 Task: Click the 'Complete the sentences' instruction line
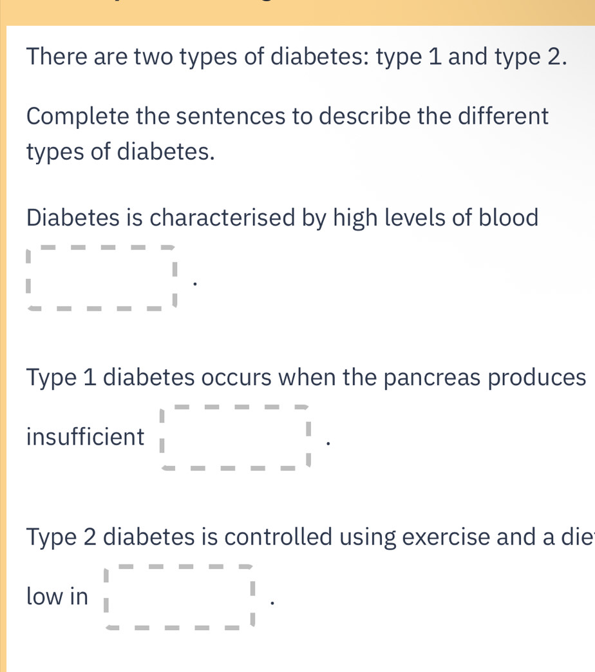[287, 117]
